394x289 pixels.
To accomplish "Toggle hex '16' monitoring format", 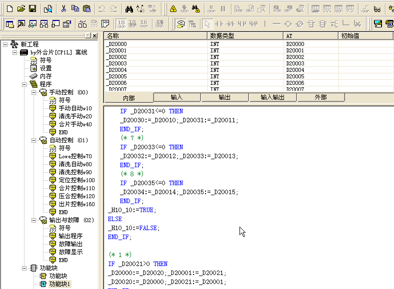I will 143,24.
